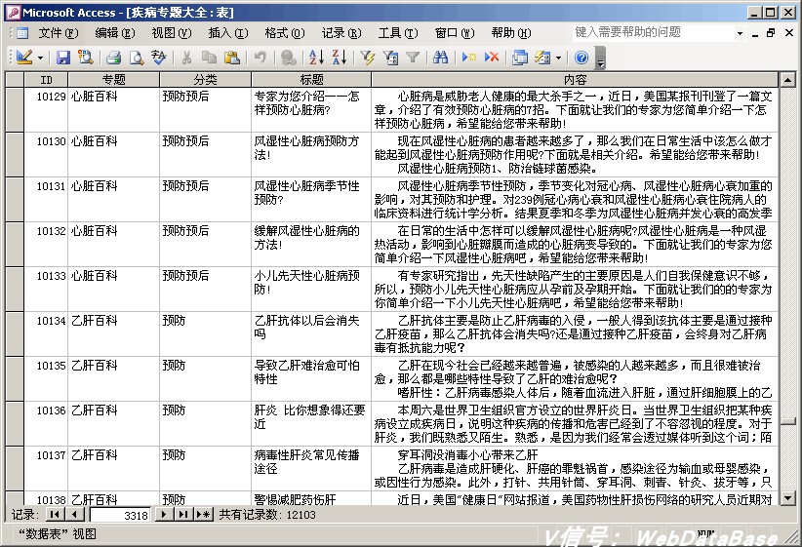This screenshot has width=802, height=547.
Task: Select the ID column header
Action: pos(46,79)
